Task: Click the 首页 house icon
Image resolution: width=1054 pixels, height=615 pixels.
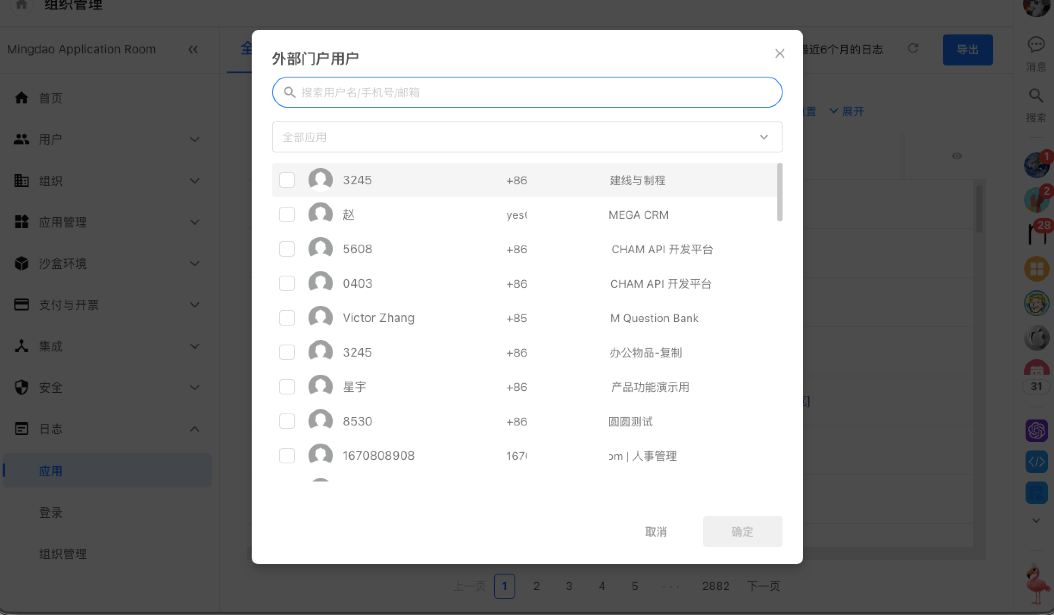Action: (22, 98)
